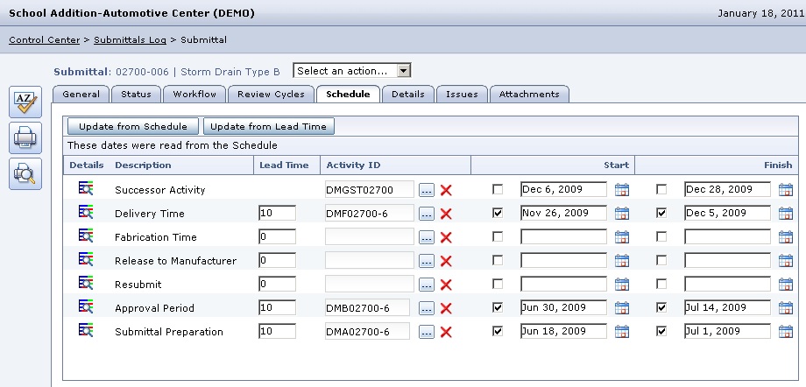Click Lead Time field for Release to Manufacturer
The width and height of the screenshot is (806, 387).
pyautogui.click(x=277, y=260)
